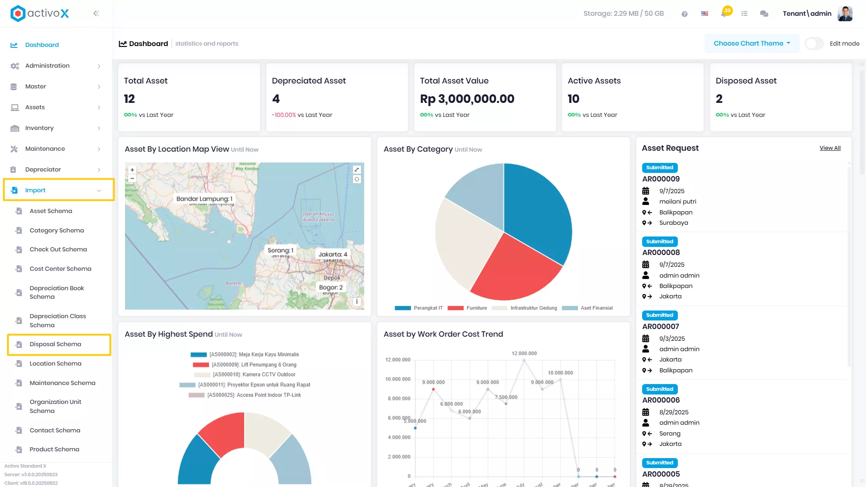Go to Dashboard in sidebar
The image size is (866, 487).
click(x=42, y=45)
